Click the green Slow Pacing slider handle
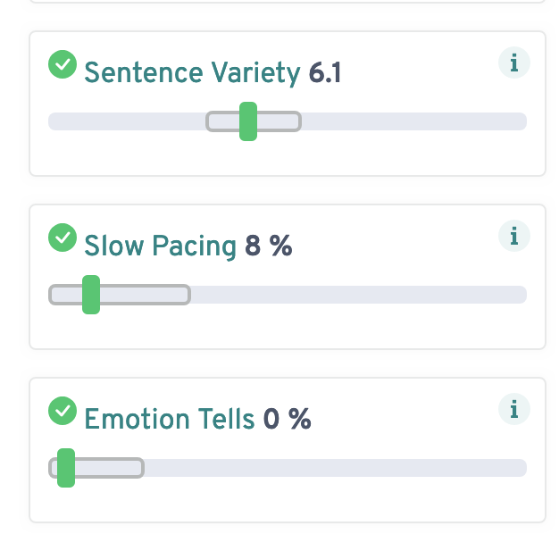 (x=90, y=295)
